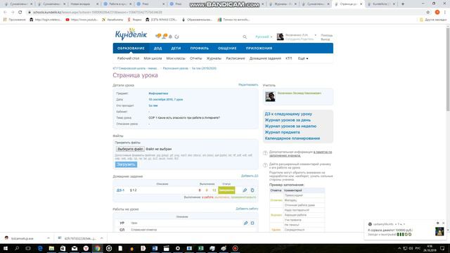Click the grey bell notifications icon
Screen dimensions: 450x253
click(170, 37)
